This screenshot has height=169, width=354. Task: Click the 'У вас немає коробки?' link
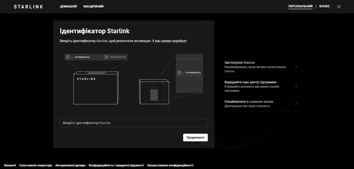169,41
